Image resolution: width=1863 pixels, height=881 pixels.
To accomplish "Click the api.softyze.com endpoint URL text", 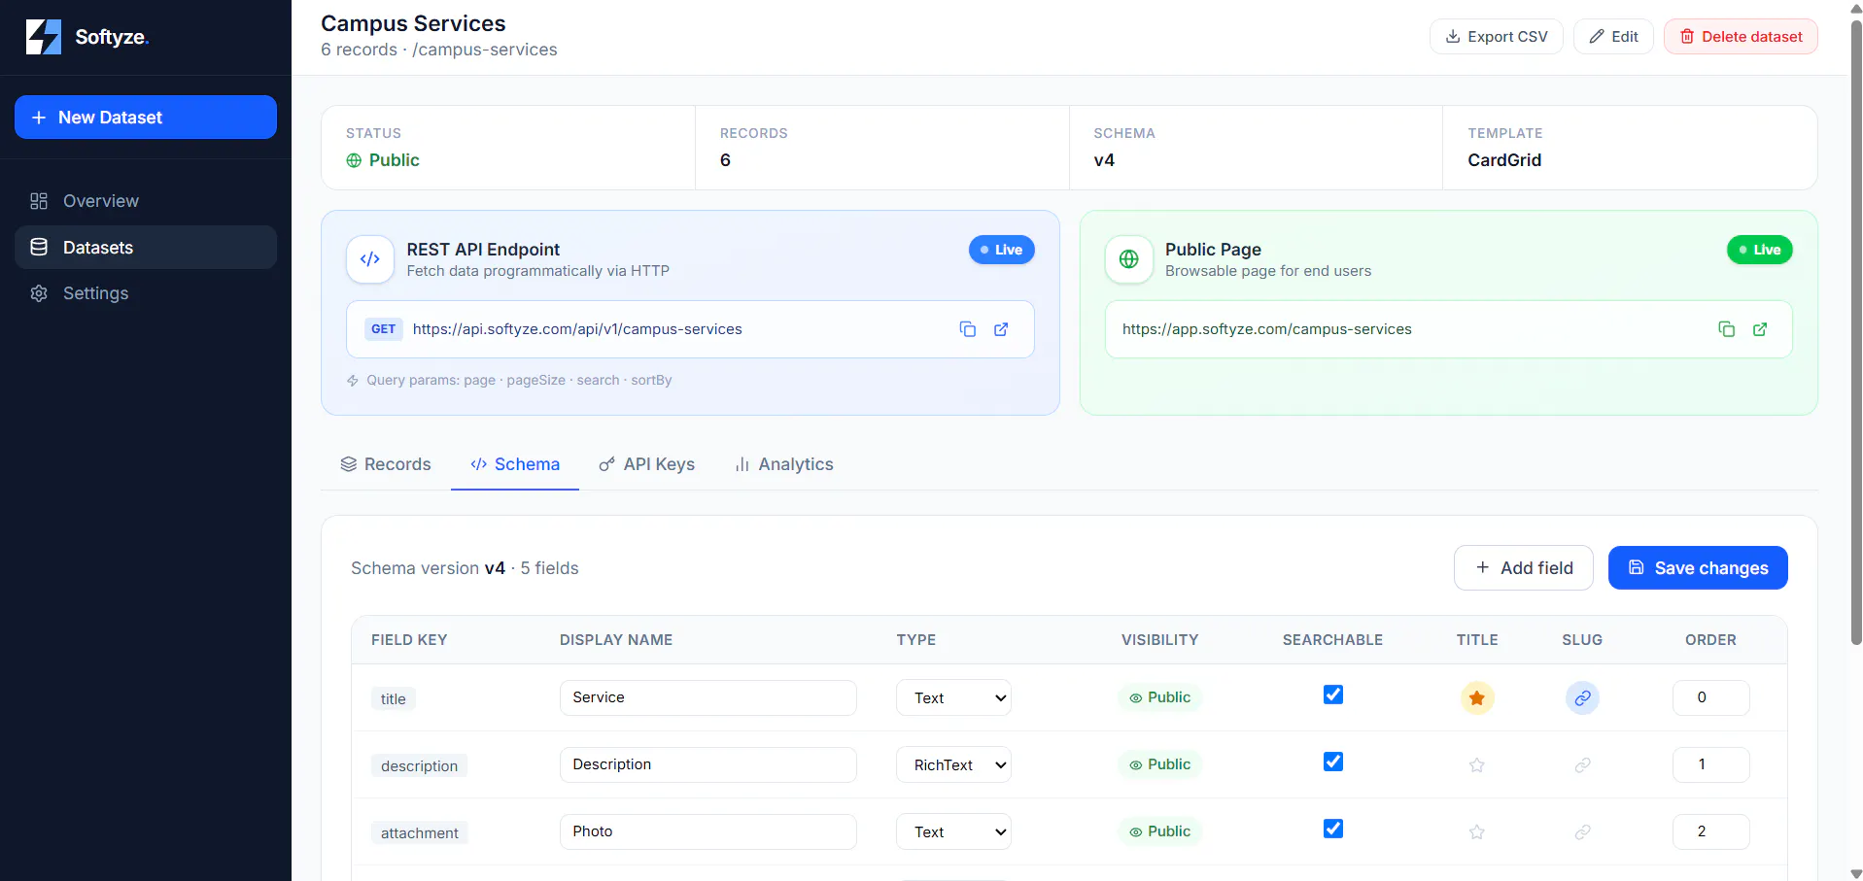I will coord(577,329).
